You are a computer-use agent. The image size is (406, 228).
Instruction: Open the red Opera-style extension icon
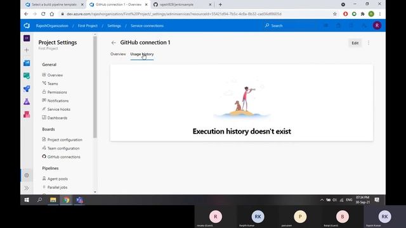(x=345, y=14)
